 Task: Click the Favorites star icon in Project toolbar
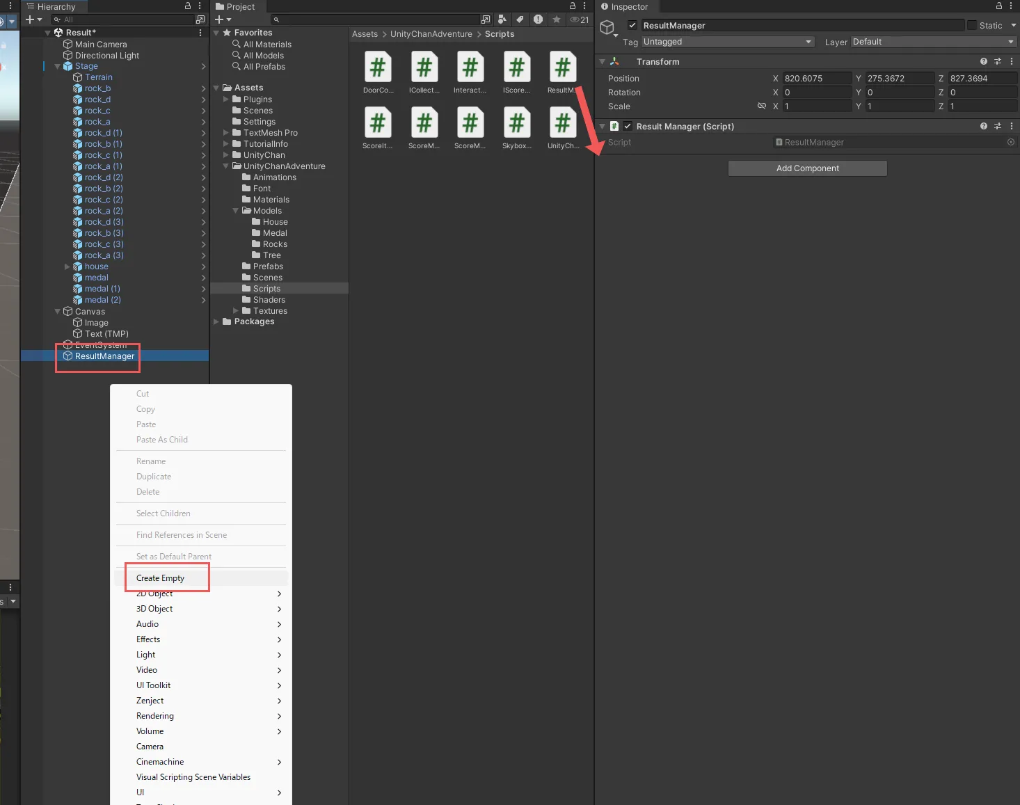pos(557,19)
